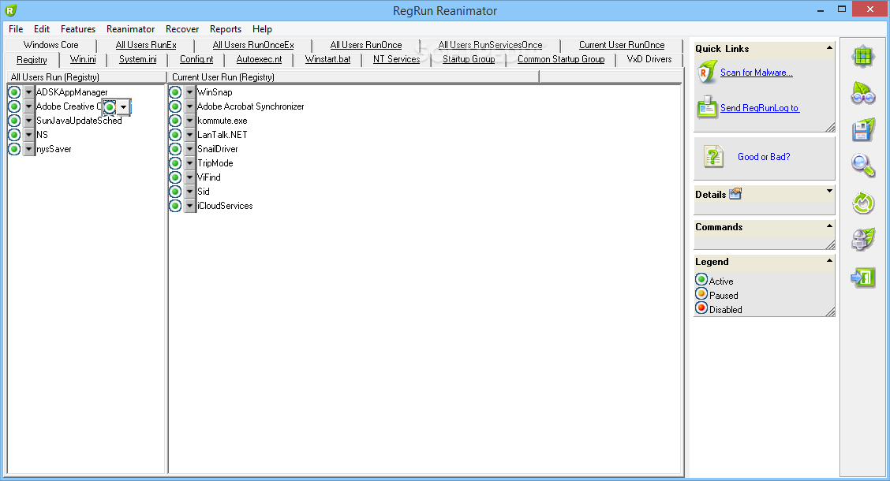Toggle status of SnailDriver entry
890x481 pixels.
coord(175,148)
